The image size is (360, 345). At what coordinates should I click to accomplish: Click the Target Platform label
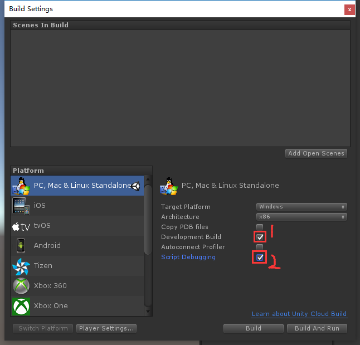coord(186,207)
